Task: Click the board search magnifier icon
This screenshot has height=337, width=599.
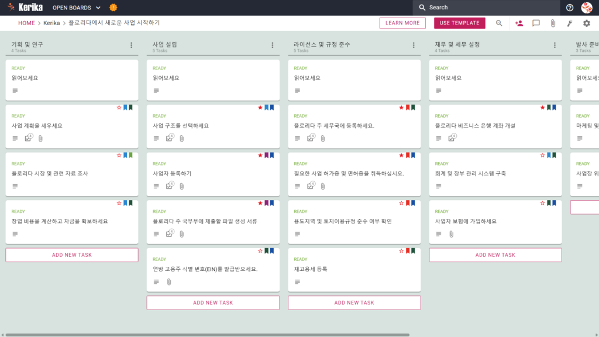Action: [499, 23]
